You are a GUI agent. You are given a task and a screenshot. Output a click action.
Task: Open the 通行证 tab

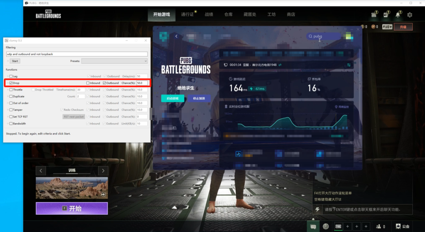(x=187, y=14)
